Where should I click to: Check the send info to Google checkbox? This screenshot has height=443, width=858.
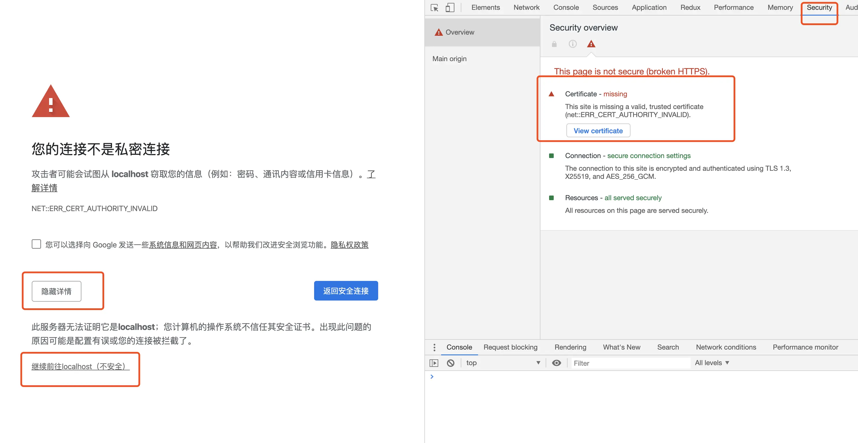point(36,244)
